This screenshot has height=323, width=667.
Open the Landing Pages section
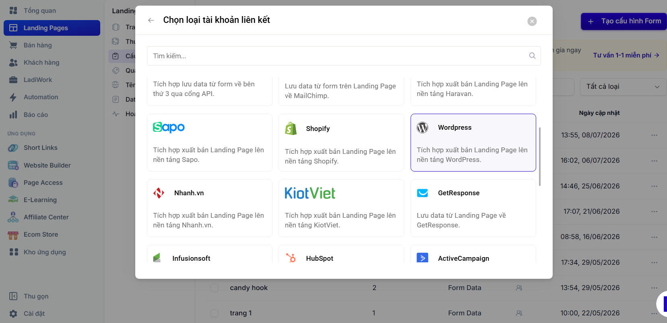tap(52, 28)
